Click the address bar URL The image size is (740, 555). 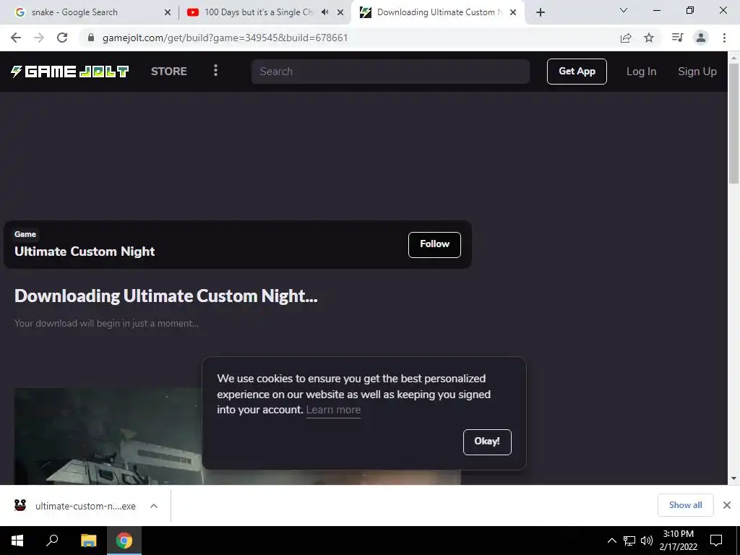click(x=225, y=38)
